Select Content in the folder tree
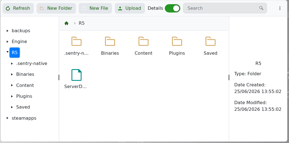The width and height of the screenshot is (289, 143). 25,86
